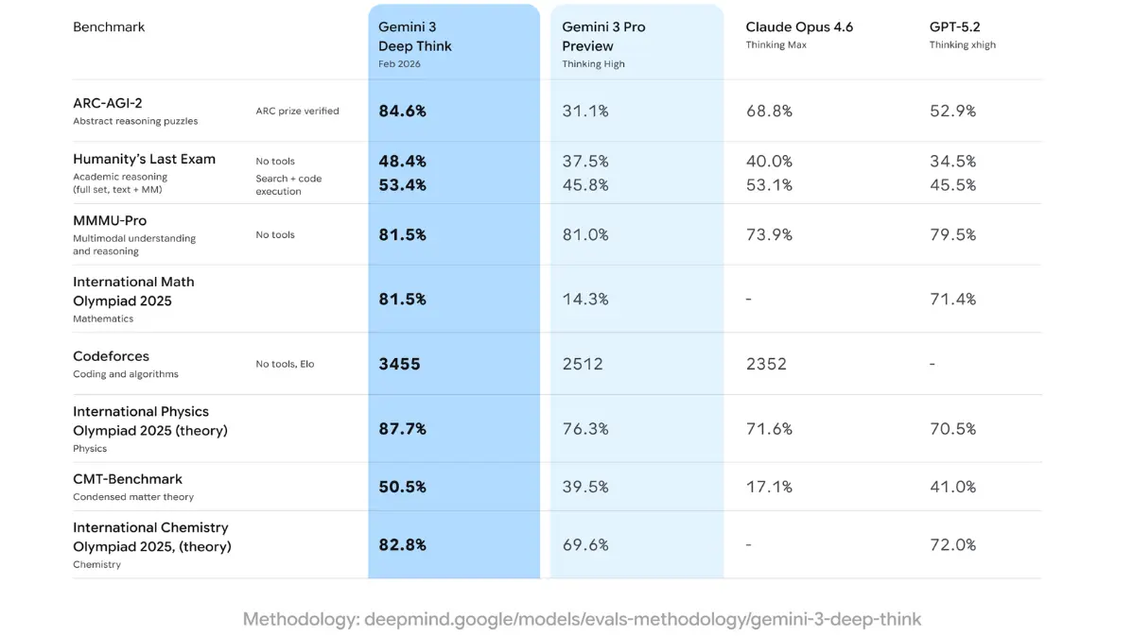Select the MMMU-Pro benchmark title
The height and width of the screenshot is (636, 1133).
(x=110, y=220)
